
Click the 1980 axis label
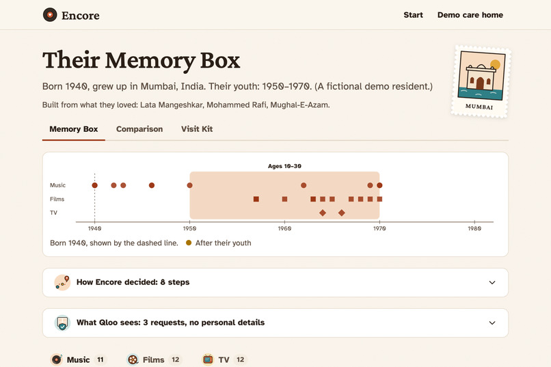coord(474,229)
